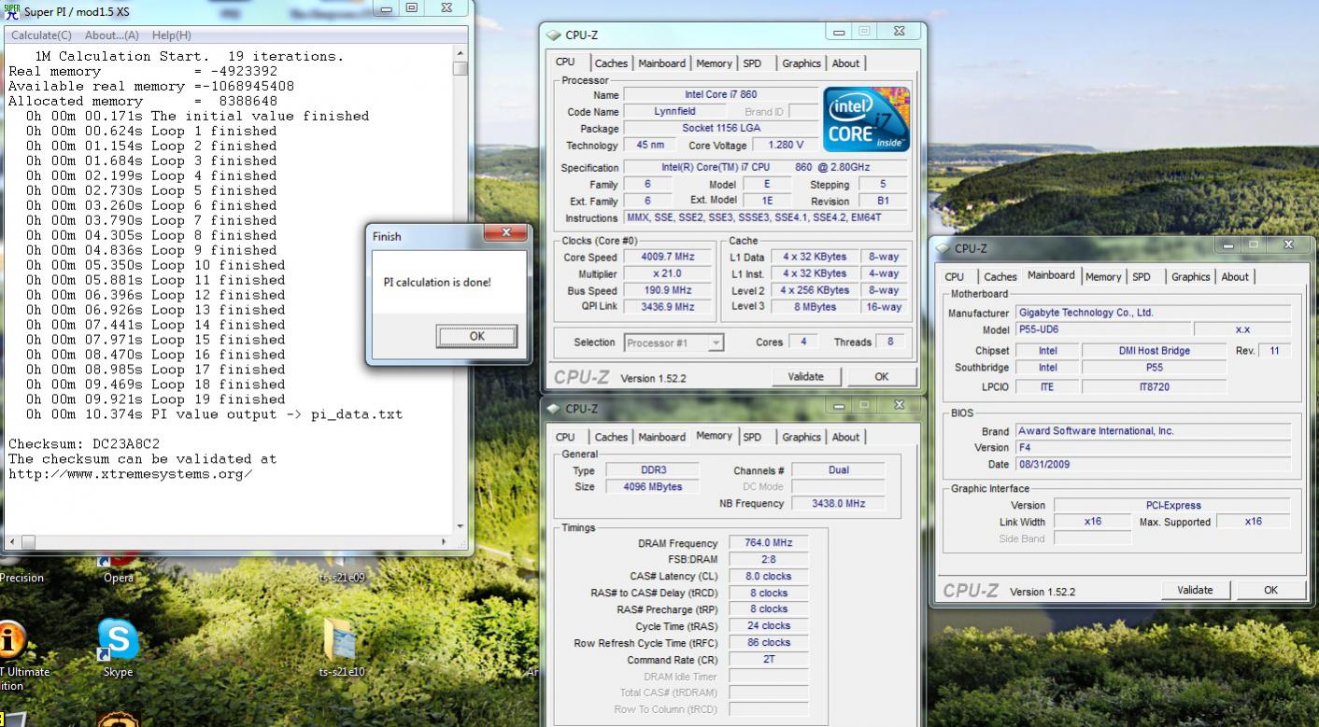The image size is (1319, 727).
Task: Click OK in the Finish dialog
Action: 476,337
